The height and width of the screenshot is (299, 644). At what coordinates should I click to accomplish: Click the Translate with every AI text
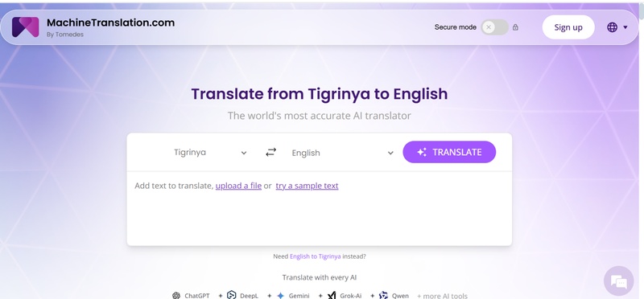pos(319,277)
